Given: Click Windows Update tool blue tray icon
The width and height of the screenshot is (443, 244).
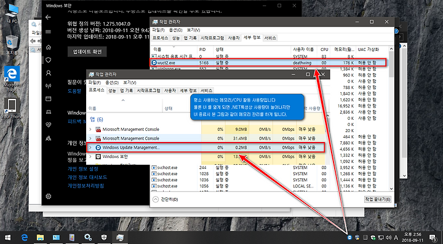Looking at the screenshot, I should 349,237.
